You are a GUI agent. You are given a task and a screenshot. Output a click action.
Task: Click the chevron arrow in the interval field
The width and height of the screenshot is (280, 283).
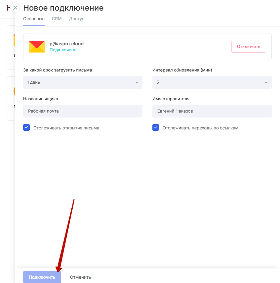pyautogui.click(x=266, y=82)
